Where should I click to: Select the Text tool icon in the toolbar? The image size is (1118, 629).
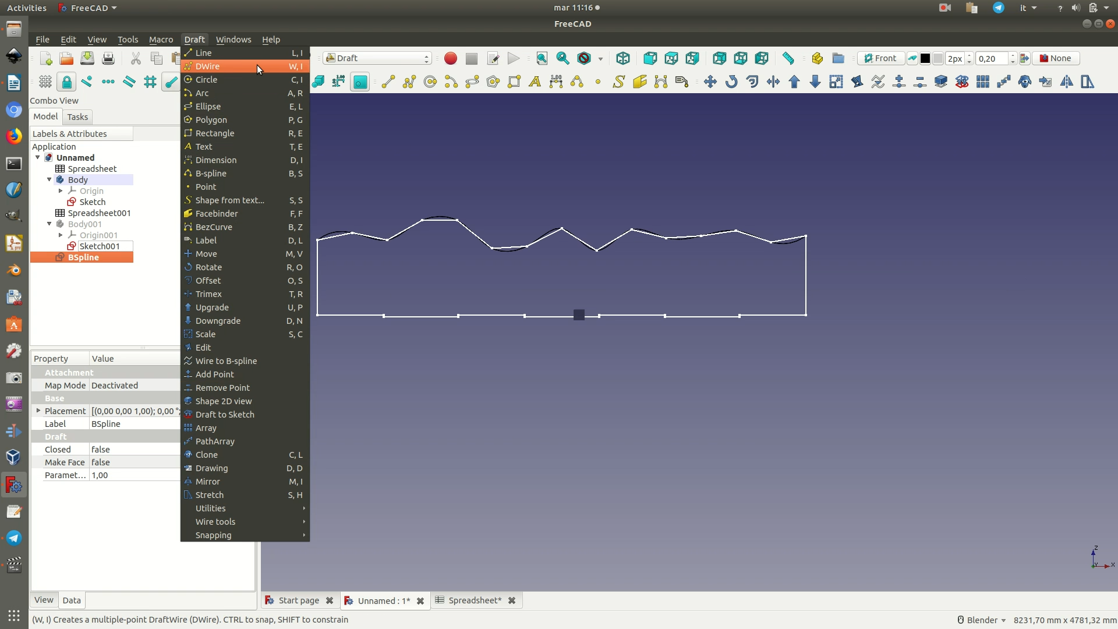point(535,82)
